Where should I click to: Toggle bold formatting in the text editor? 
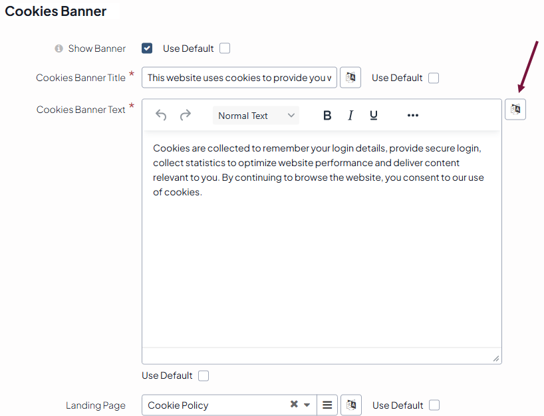point(327,116)
